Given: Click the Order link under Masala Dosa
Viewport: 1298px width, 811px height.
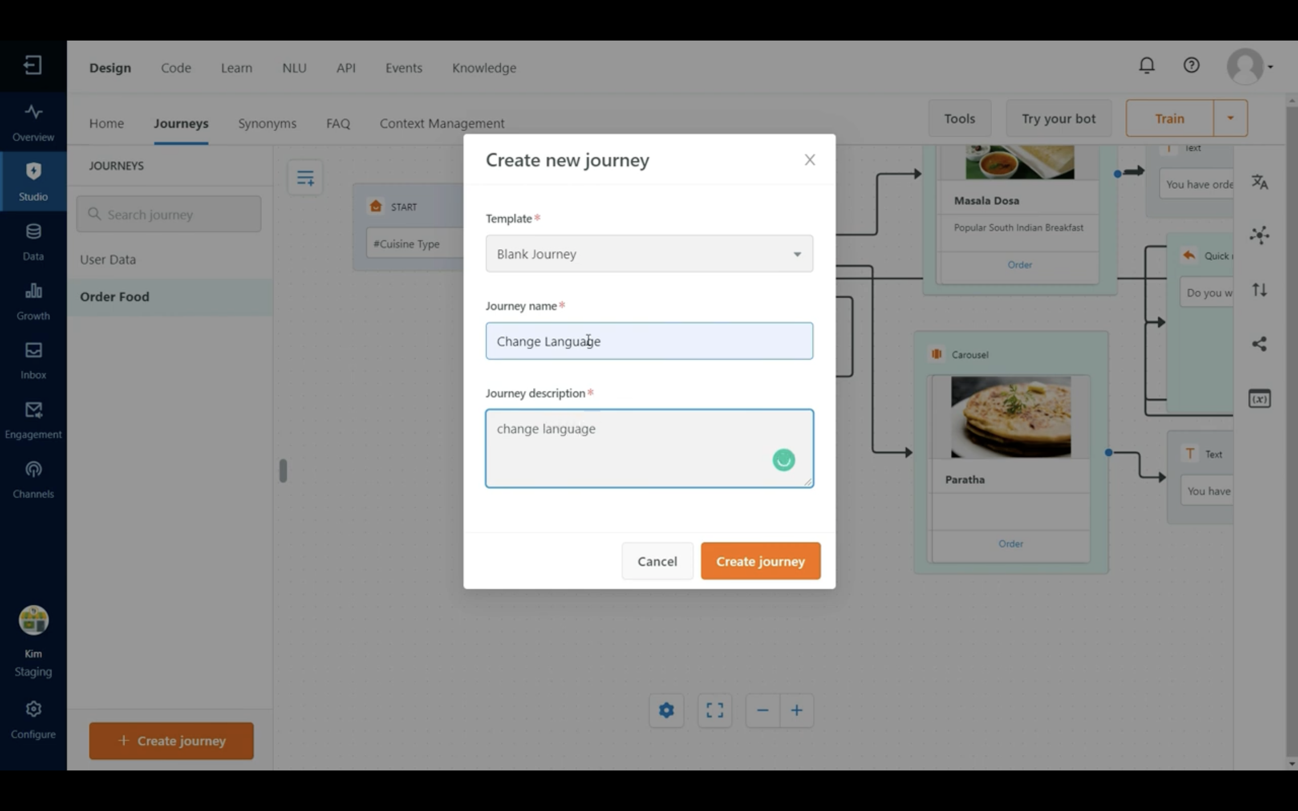Looking at the screenshot, I should 1019,264.
